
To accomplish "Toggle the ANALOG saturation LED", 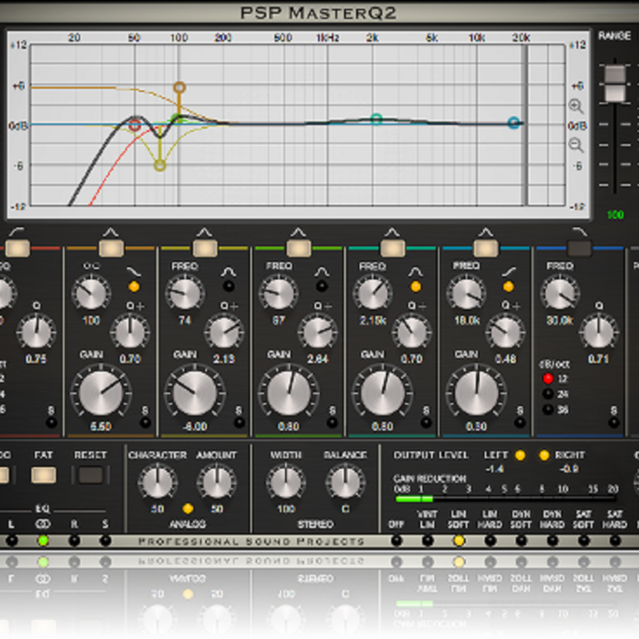I will click(x=188, y=509).
